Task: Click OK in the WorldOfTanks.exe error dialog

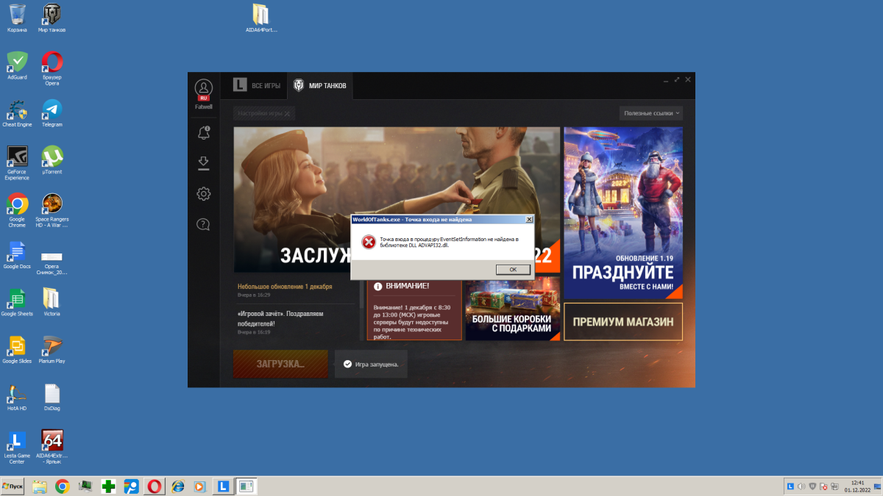Action: pos(513,270)
